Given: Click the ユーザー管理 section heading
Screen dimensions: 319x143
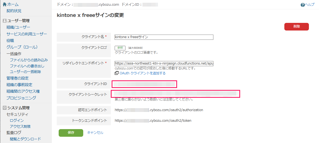Looking at the screenshot, I should point(19,20).
